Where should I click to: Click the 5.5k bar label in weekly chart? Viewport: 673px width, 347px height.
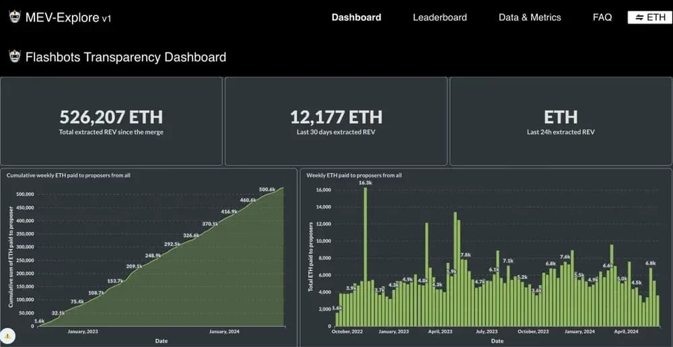(x=579, y=274)
